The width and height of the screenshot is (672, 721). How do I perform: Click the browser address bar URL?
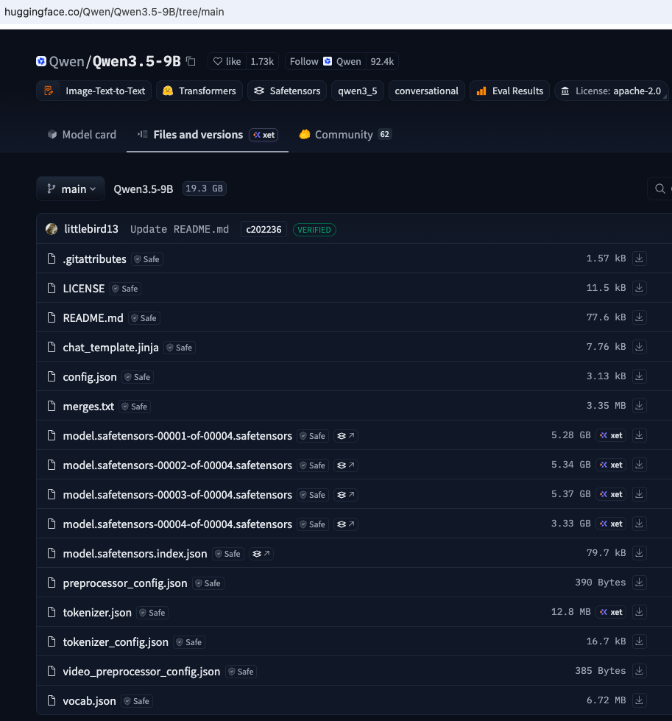(x=114, y=12)
